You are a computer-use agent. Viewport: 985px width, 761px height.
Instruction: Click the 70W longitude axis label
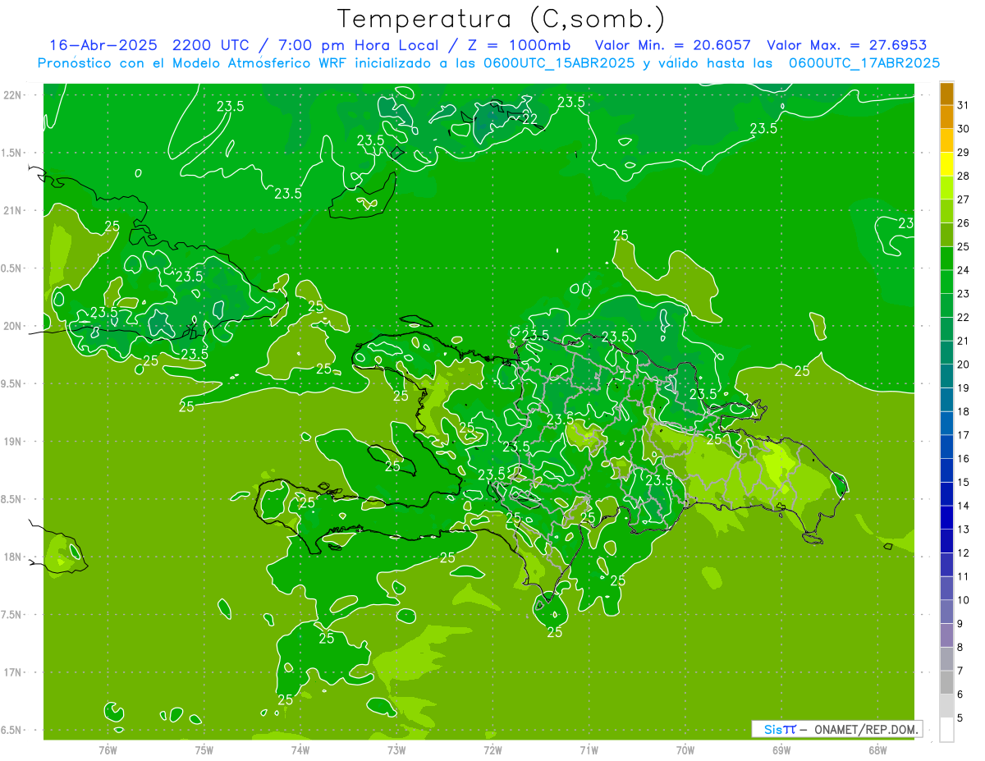click(685, 750)
